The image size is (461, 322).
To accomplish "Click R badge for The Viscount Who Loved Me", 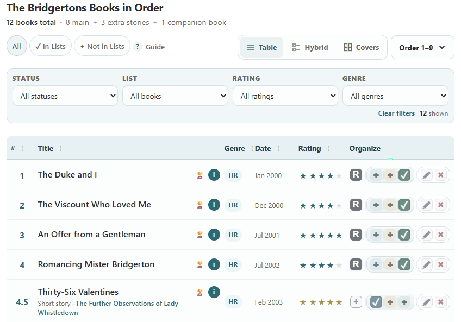I will tap(356, 205).
